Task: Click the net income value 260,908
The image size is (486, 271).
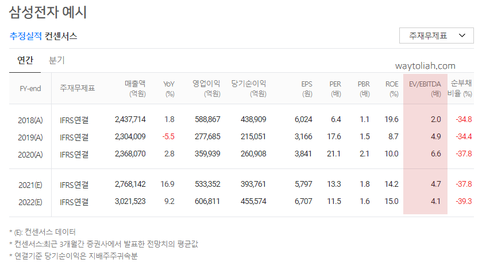Action: point(253,154)
